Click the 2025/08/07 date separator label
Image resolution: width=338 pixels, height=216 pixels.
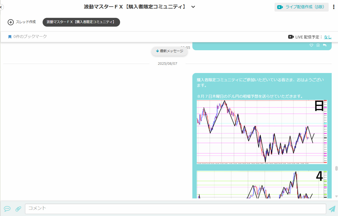pyautogui.click(x=167, y=64)
